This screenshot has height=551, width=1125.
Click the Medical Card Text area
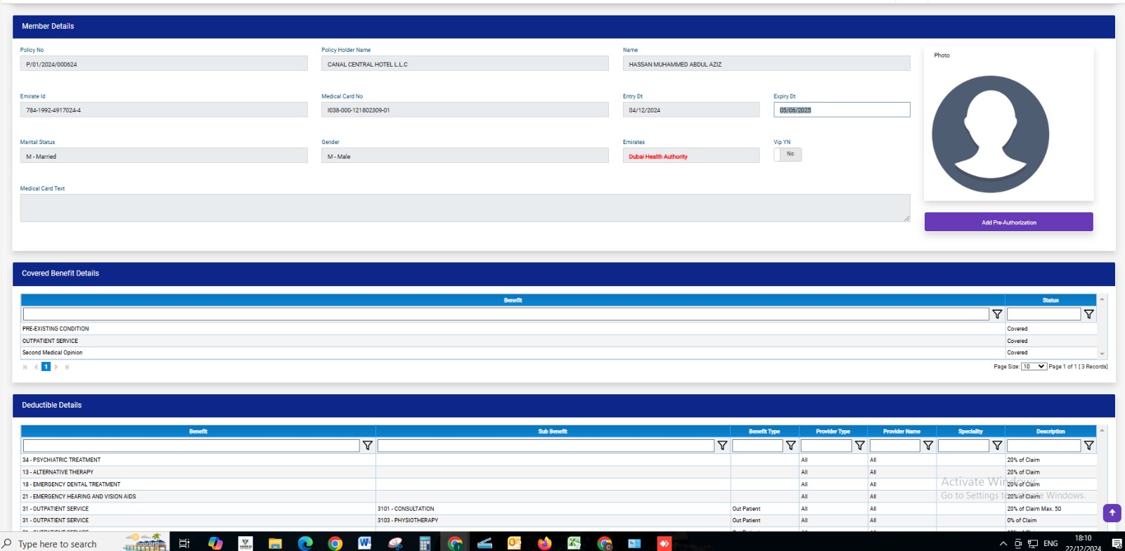[464, 208]
